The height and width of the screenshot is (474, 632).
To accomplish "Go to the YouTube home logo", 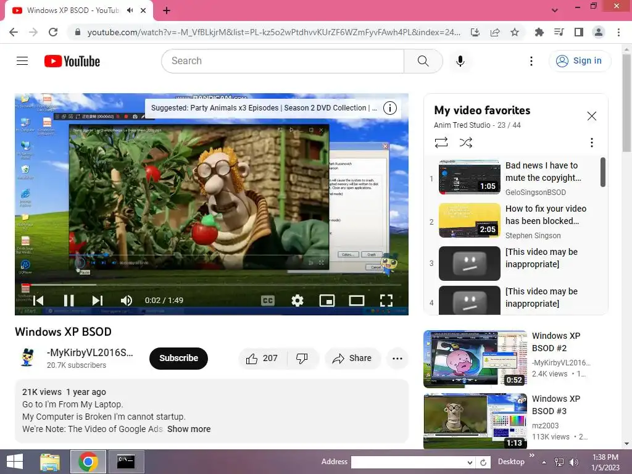I will (x=72, y=61).
